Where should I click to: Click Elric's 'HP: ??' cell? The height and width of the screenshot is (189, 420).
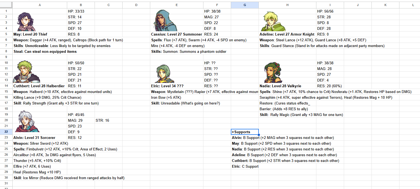[x=217, y=63]
